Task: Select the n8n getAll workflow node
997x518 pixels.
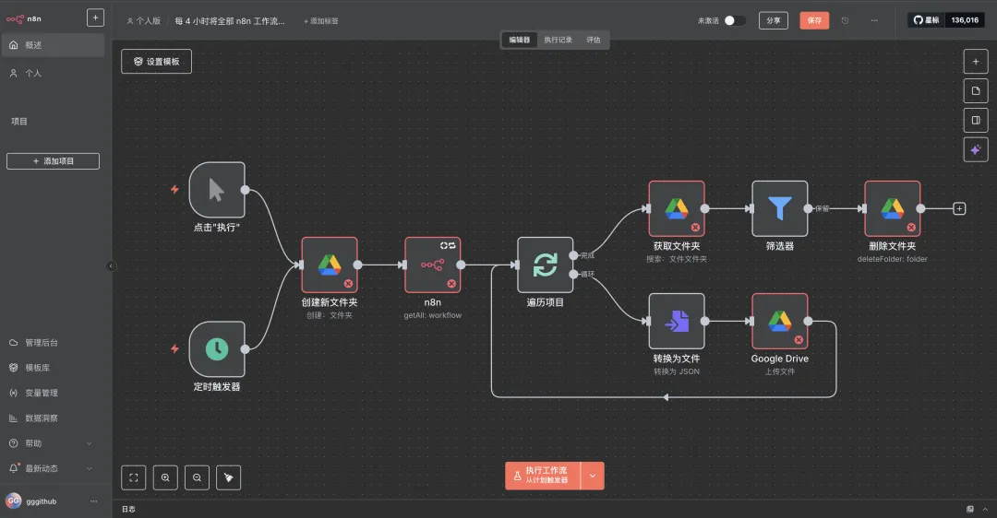Action: (x=432, y=265)
